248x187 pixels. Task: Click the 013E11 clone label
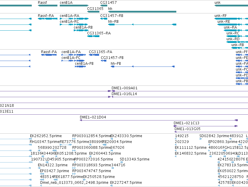pyautogui.click(x=7, y=111)
